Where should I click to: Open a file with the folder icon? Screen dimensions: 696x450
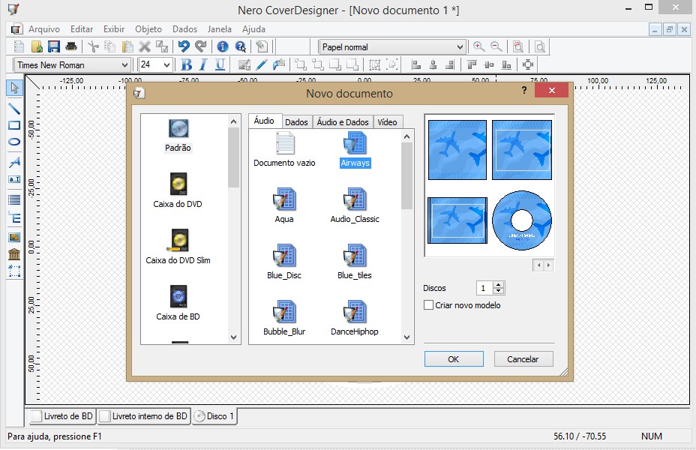pyautogui.click(x=37, y=46)
